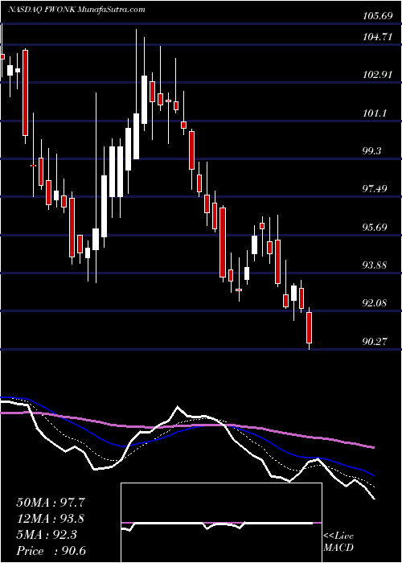402x563 pixels.
Task: Select the 95.69 price level label
Action: coord(375,228)
